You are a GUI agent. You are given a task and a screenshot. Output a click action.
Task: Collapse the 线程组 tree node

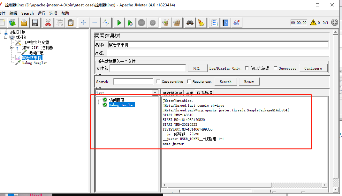click(6, 37)
